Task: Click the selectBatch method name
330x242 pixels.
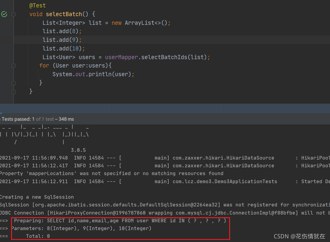Action: pyautogui.click(x=64, y=14)
